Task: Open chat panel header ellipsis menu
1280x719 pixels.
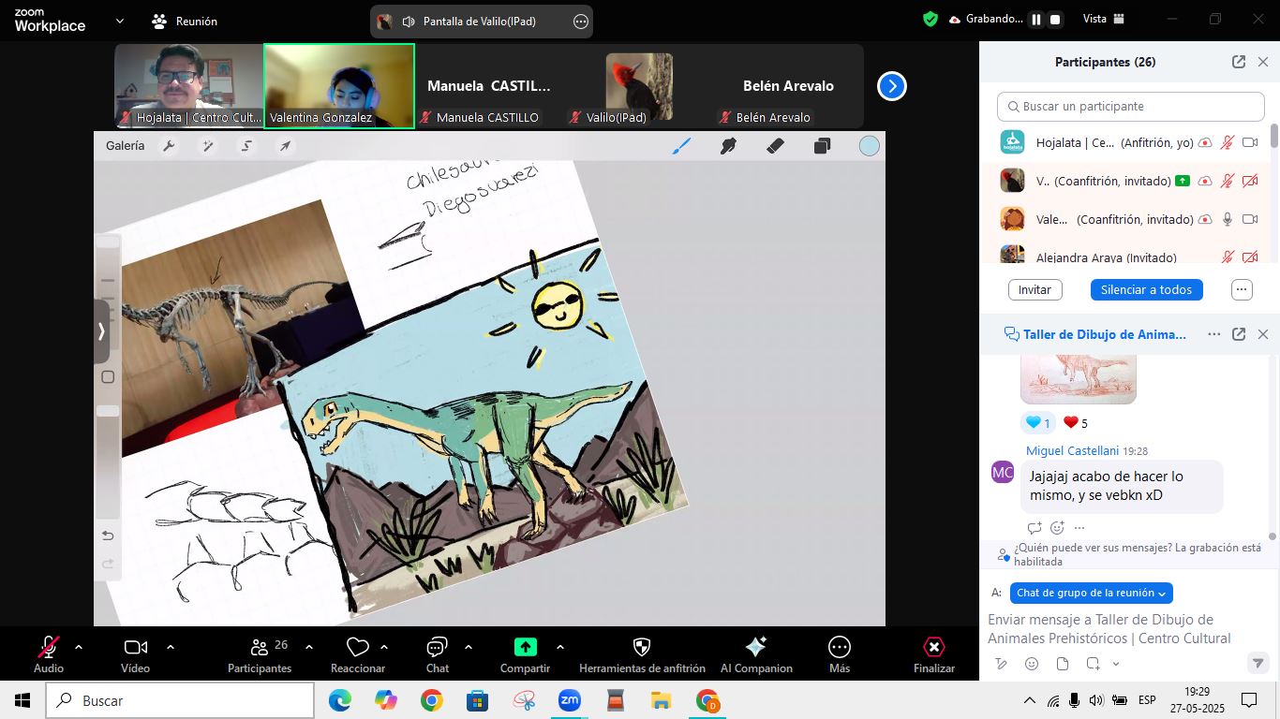Action: 1214,334
